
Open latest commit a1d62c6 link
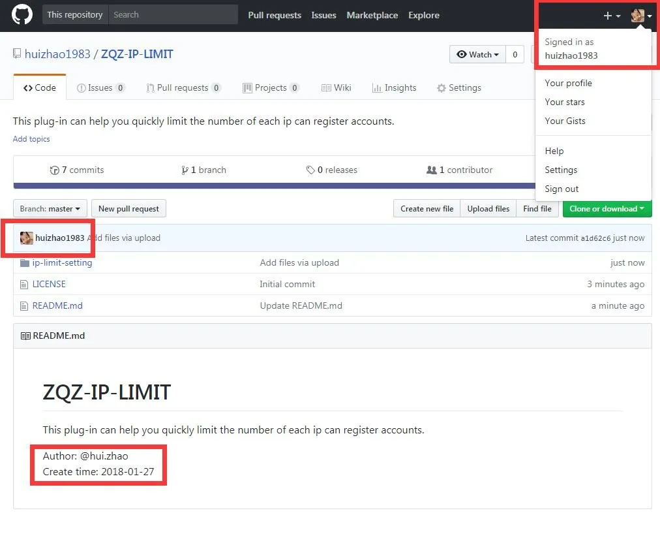[x=595, y=238]
